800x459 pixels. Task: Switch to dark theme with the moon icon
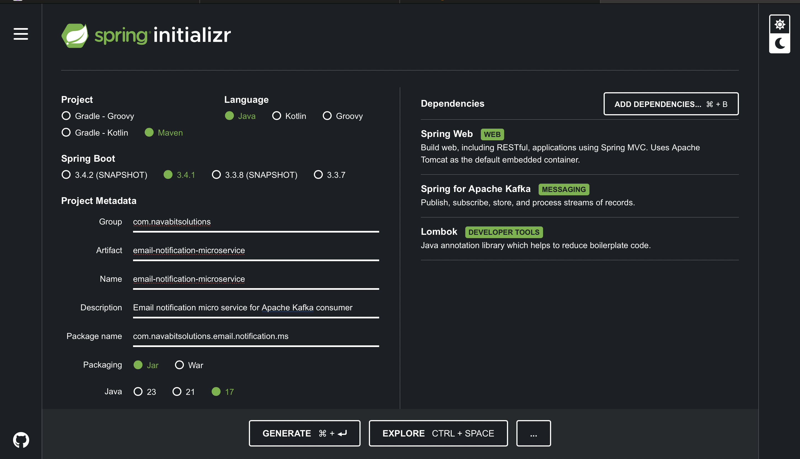(x=779, y=44)
